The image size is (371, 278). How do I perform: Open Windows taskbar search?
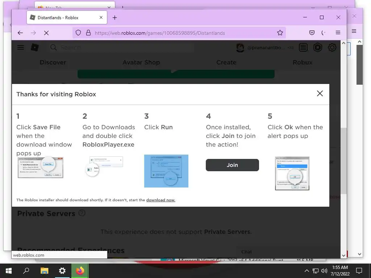[26, 271]
